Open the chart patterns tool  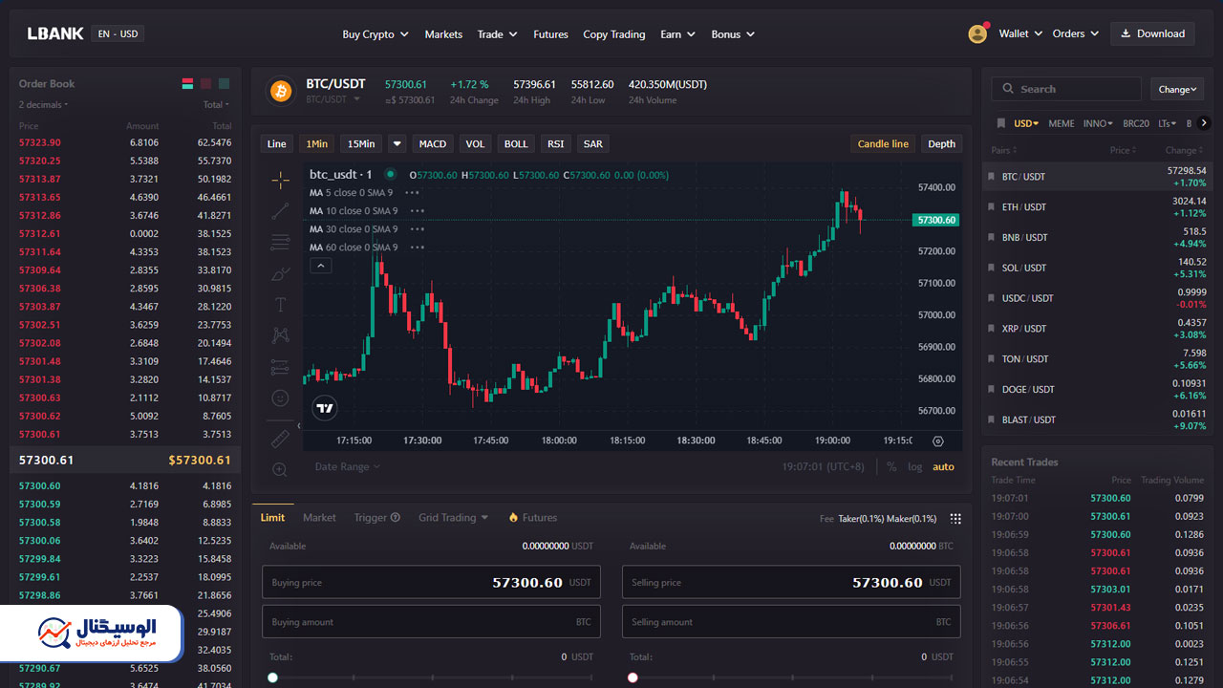280,335
